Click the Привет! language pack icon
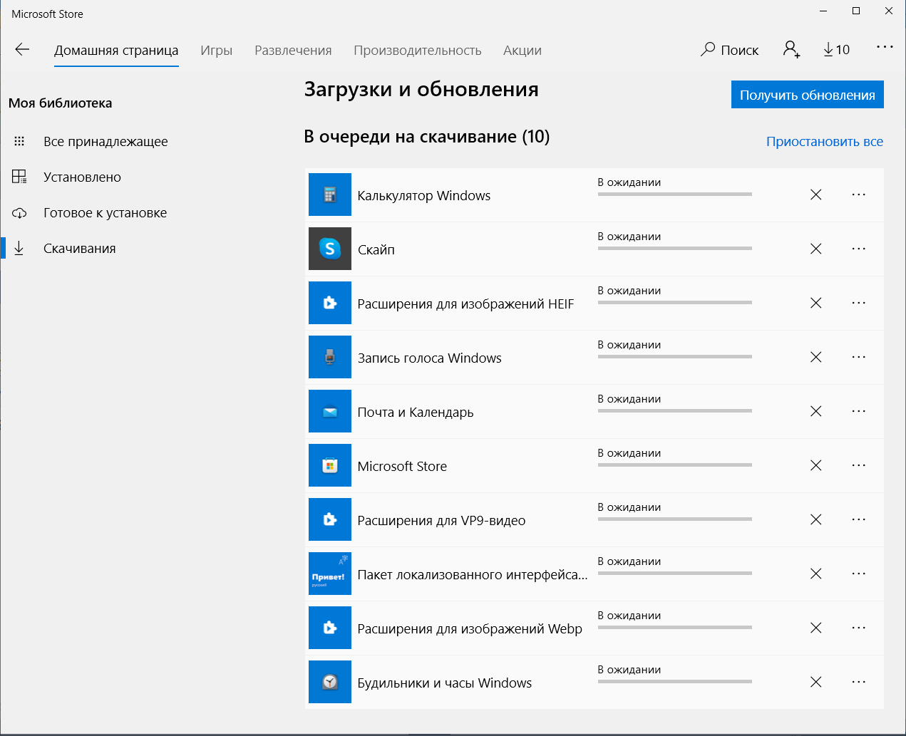The image size is (906, 736). tap(330, 574)
